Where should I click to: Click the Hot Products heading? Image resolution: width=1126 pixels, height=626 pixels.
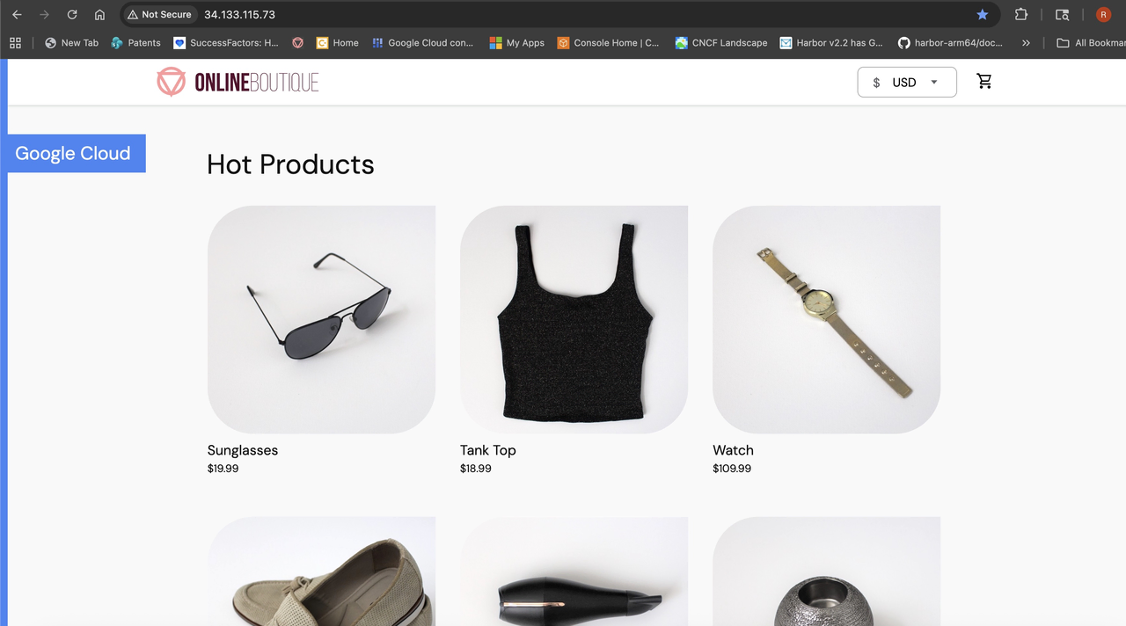[x=290, y=164]
